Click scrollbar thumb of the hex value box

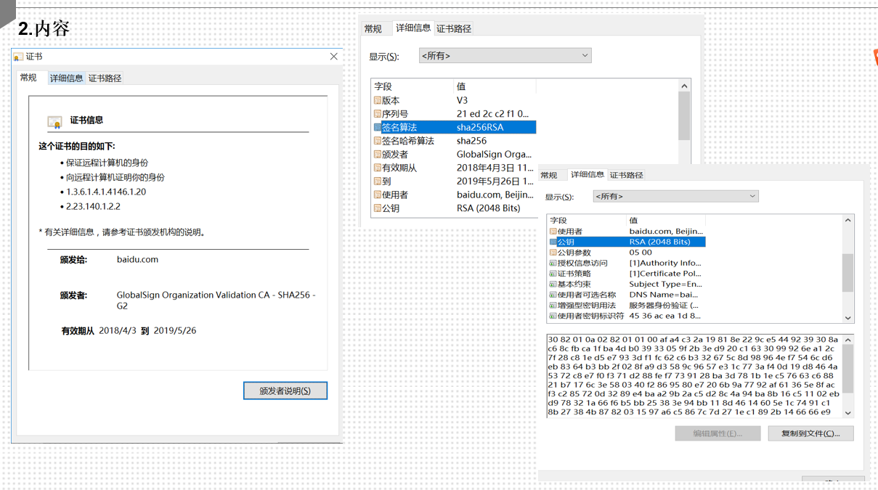point(847,369)
